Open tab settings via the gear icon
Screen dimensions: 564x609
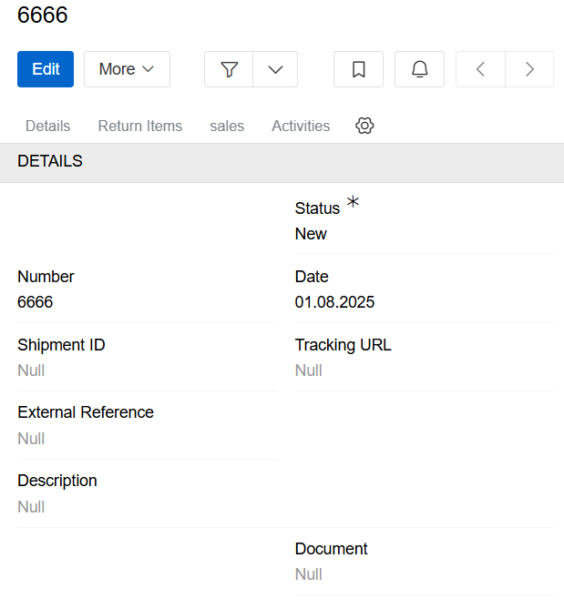click(x=364, y=126)
